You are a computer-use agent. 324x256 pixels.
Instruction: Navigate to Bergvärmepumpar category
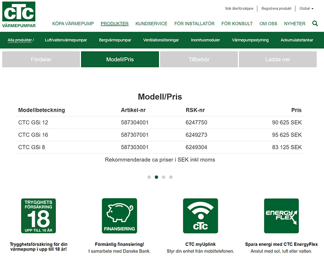click(x=115, y=40)
